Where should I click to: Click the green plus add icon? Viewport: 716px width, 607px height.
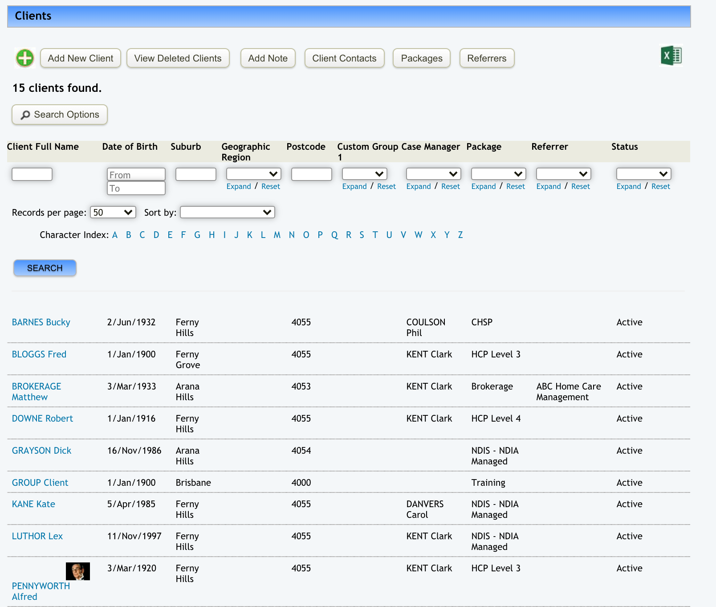pos(25,58)
